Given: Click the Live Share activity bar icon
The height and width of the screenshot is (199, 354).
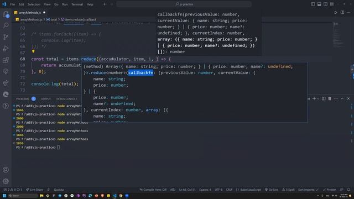Looking at the screenshot, I should click(x=6, y=83).
